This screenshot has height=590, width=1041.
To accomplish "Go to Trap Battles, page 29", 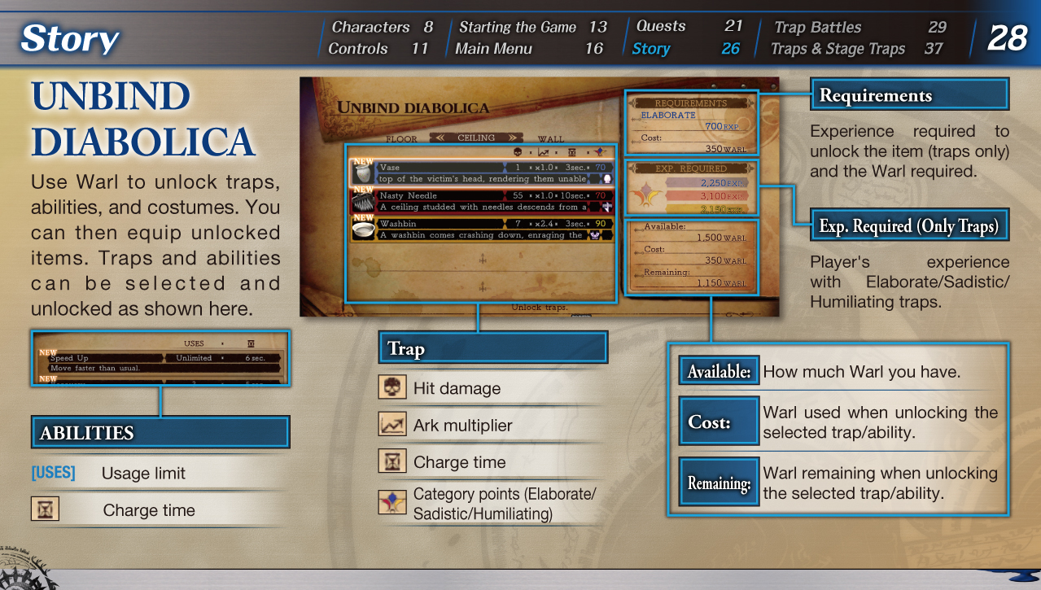I will click(x=860, y=27).
